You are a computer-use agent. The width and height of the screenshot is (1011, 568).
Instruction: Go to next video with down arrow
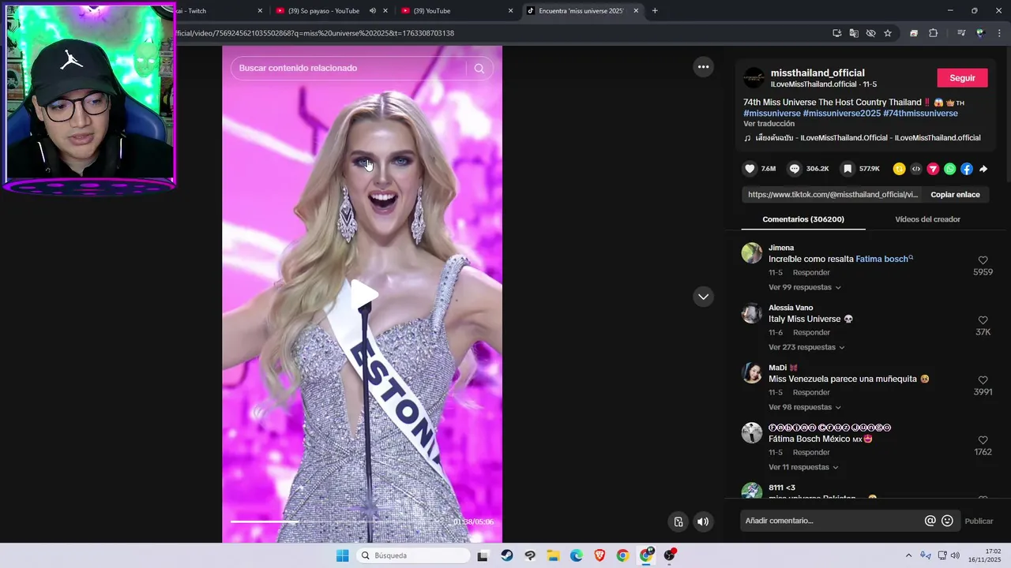pos(703,297)
